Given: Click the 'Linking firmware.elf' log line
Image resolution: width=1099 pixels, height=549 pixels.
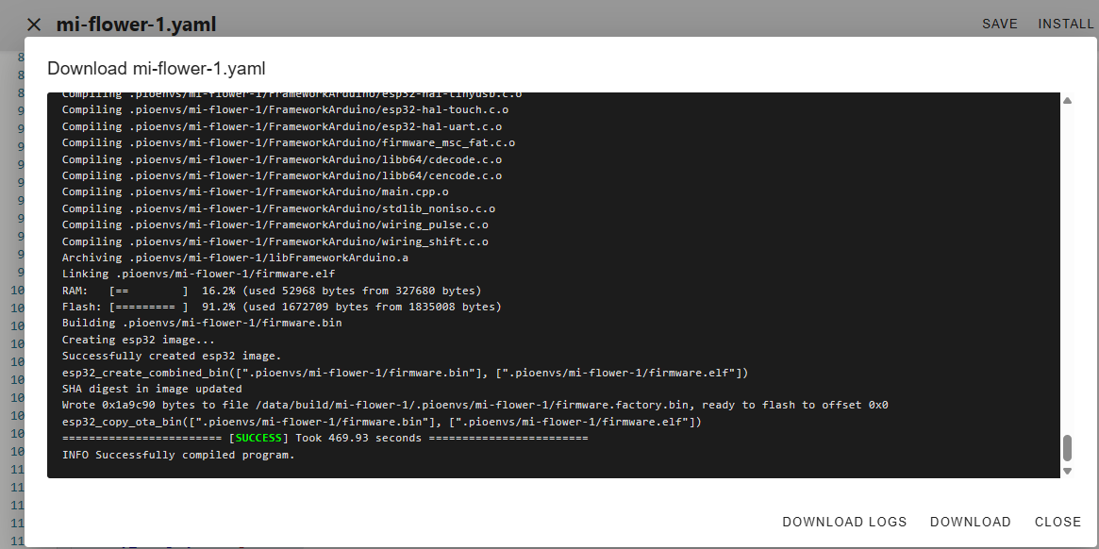Looking at the screenshot, I should click(x=198, y=274).
